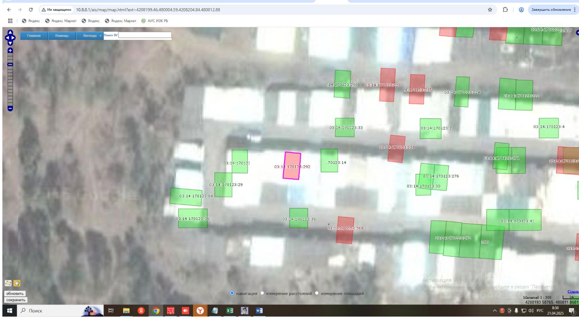579x326 pixels.
Task: Click parcel label 03:14:170123:69
Action: (196, 196)
